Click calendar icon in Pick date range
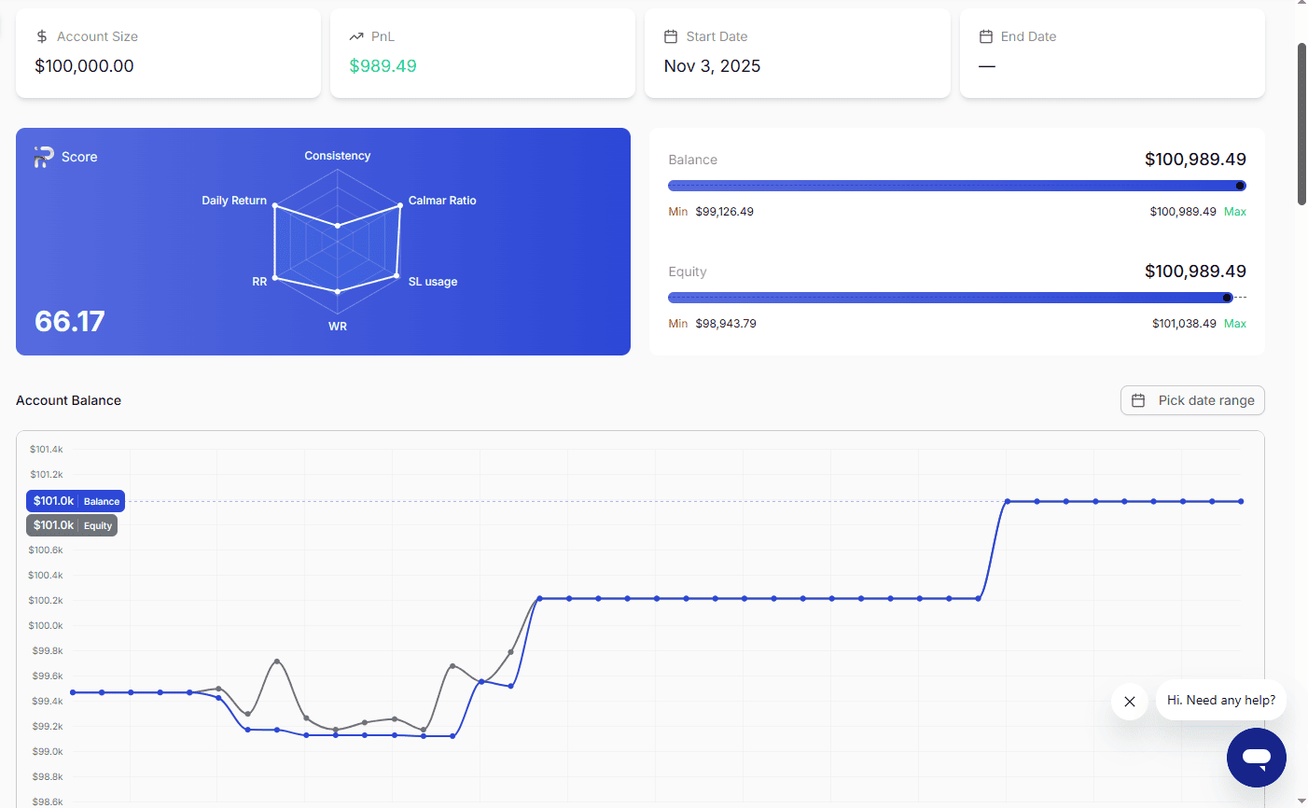Image resolution: width=1308 pixels, height=808 pixels. coord(1138,400)
